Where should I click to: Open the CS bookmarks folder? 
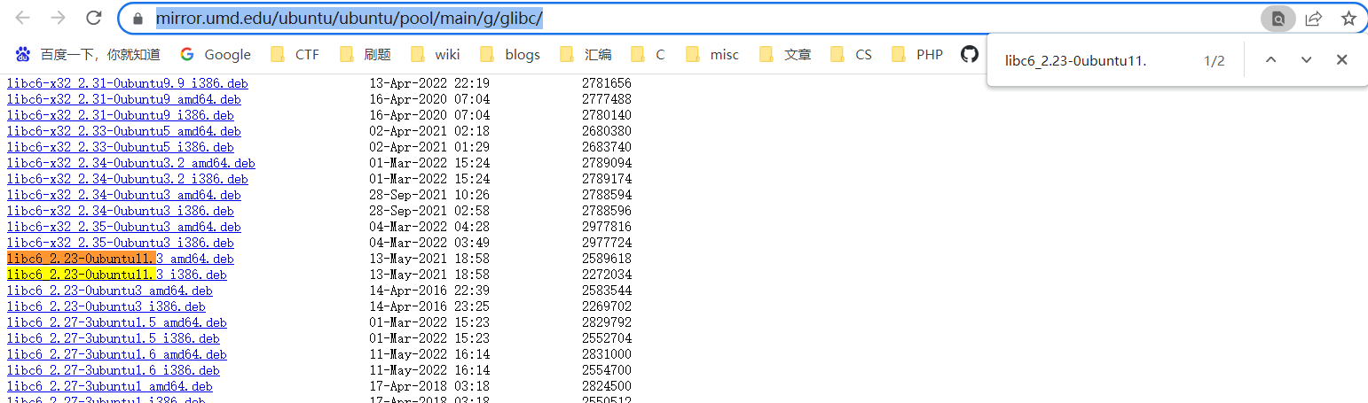(852, 55)
